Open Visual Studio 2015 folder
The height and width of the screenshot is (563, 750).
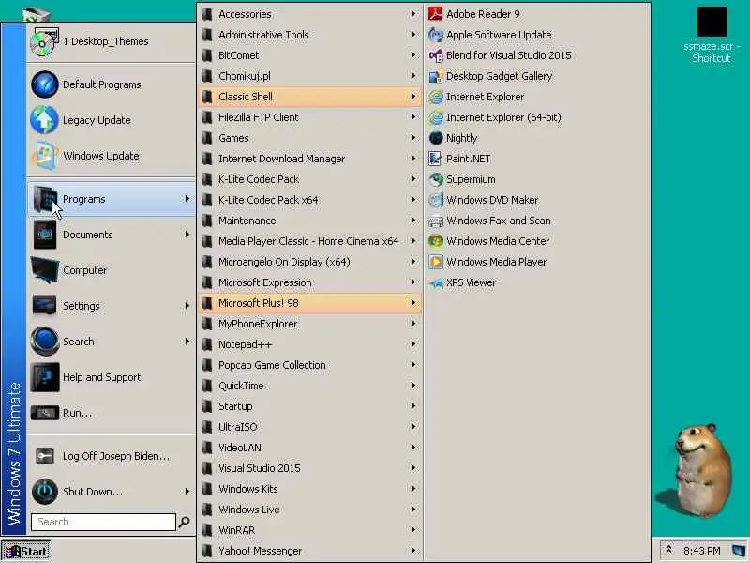[309, 468]
